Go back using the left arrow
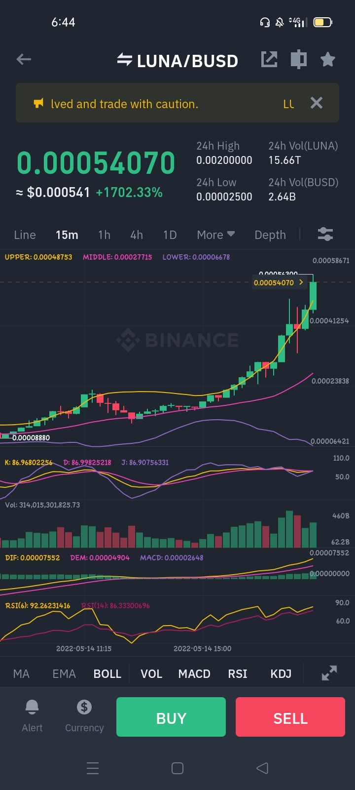 [24, 60]
